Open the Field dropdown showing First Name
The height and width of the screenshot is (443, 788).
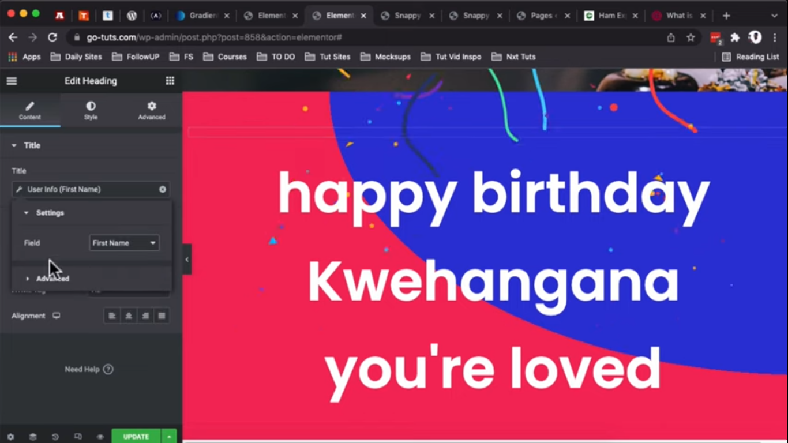(x=124, y=243)
